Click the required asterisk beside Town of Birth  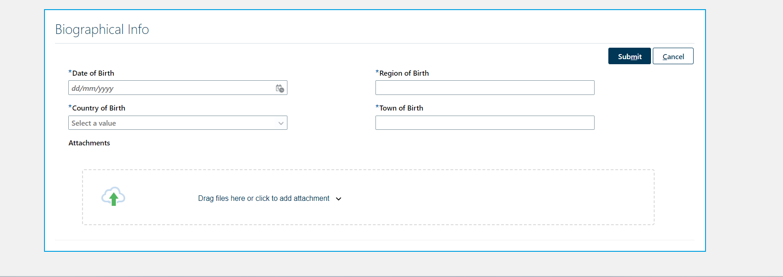(377, 107)
